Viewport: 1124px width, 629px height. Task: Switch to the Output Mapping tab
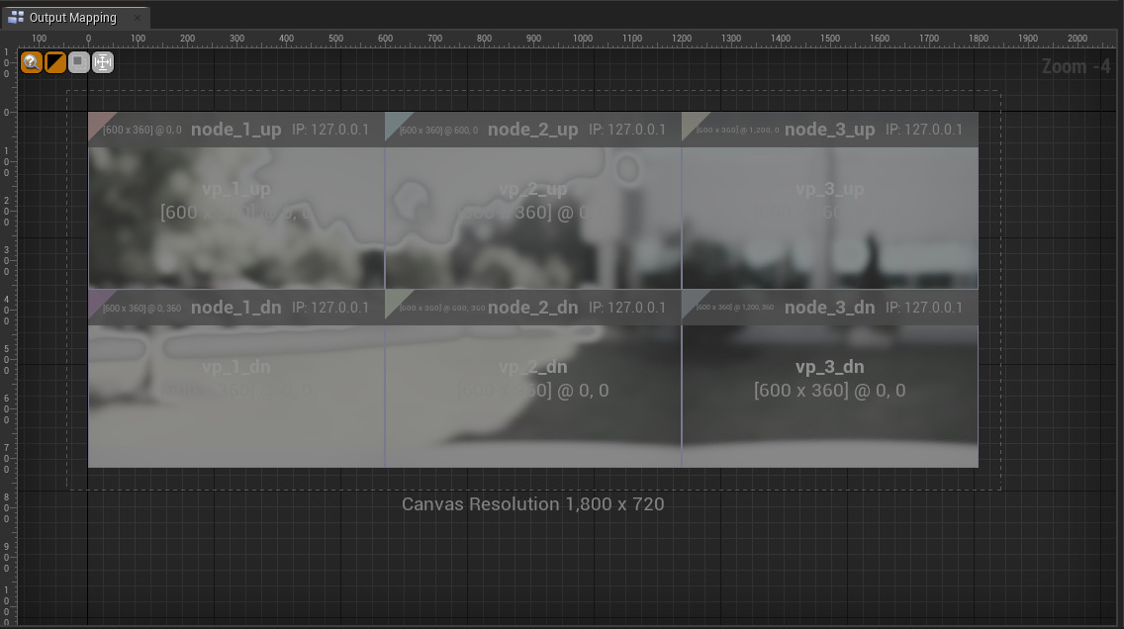pyautogui.click(x=74, y=17)
